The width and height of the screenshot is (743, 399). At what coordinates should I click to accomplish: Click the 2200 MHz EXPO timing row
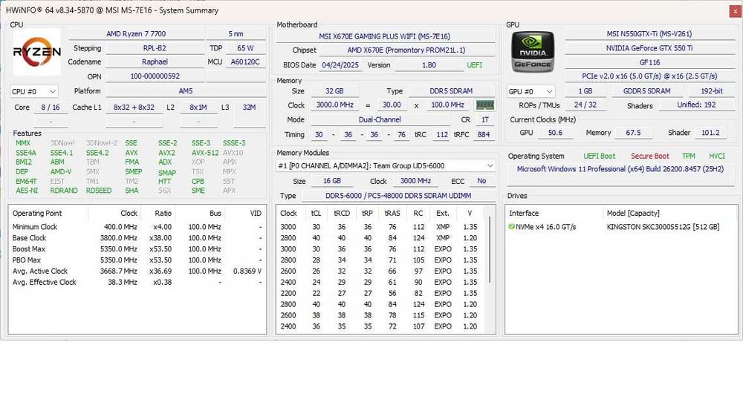(379, 293)
